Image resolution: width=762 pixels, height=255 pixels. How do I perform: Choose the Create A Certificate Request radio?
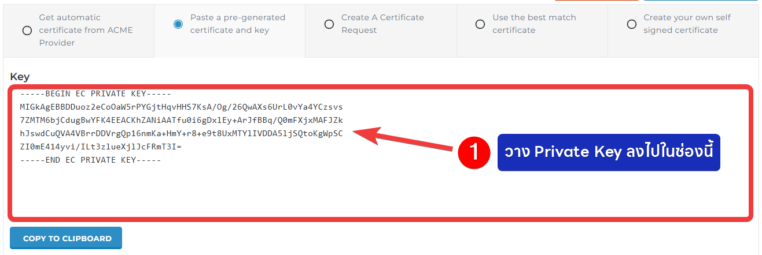[x=329, y=24]
